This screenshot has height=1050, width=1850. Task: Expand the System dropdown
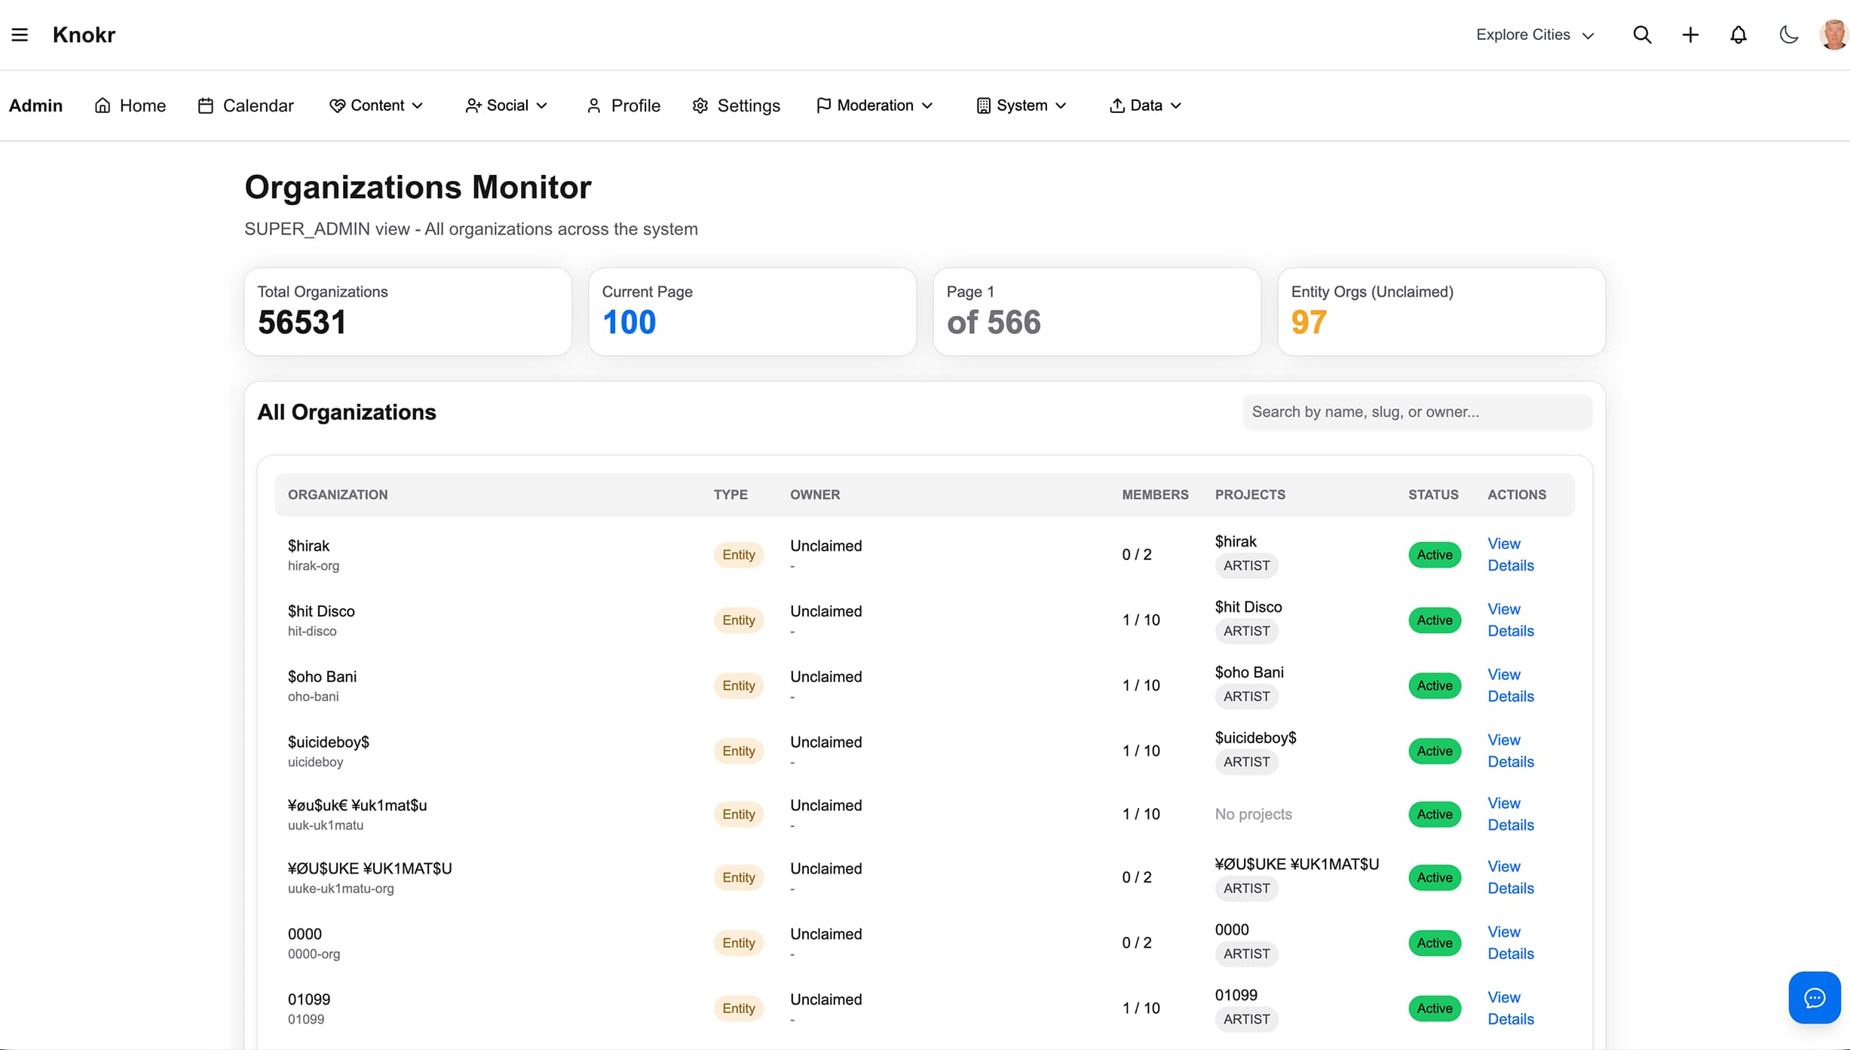coord(1020,106)
